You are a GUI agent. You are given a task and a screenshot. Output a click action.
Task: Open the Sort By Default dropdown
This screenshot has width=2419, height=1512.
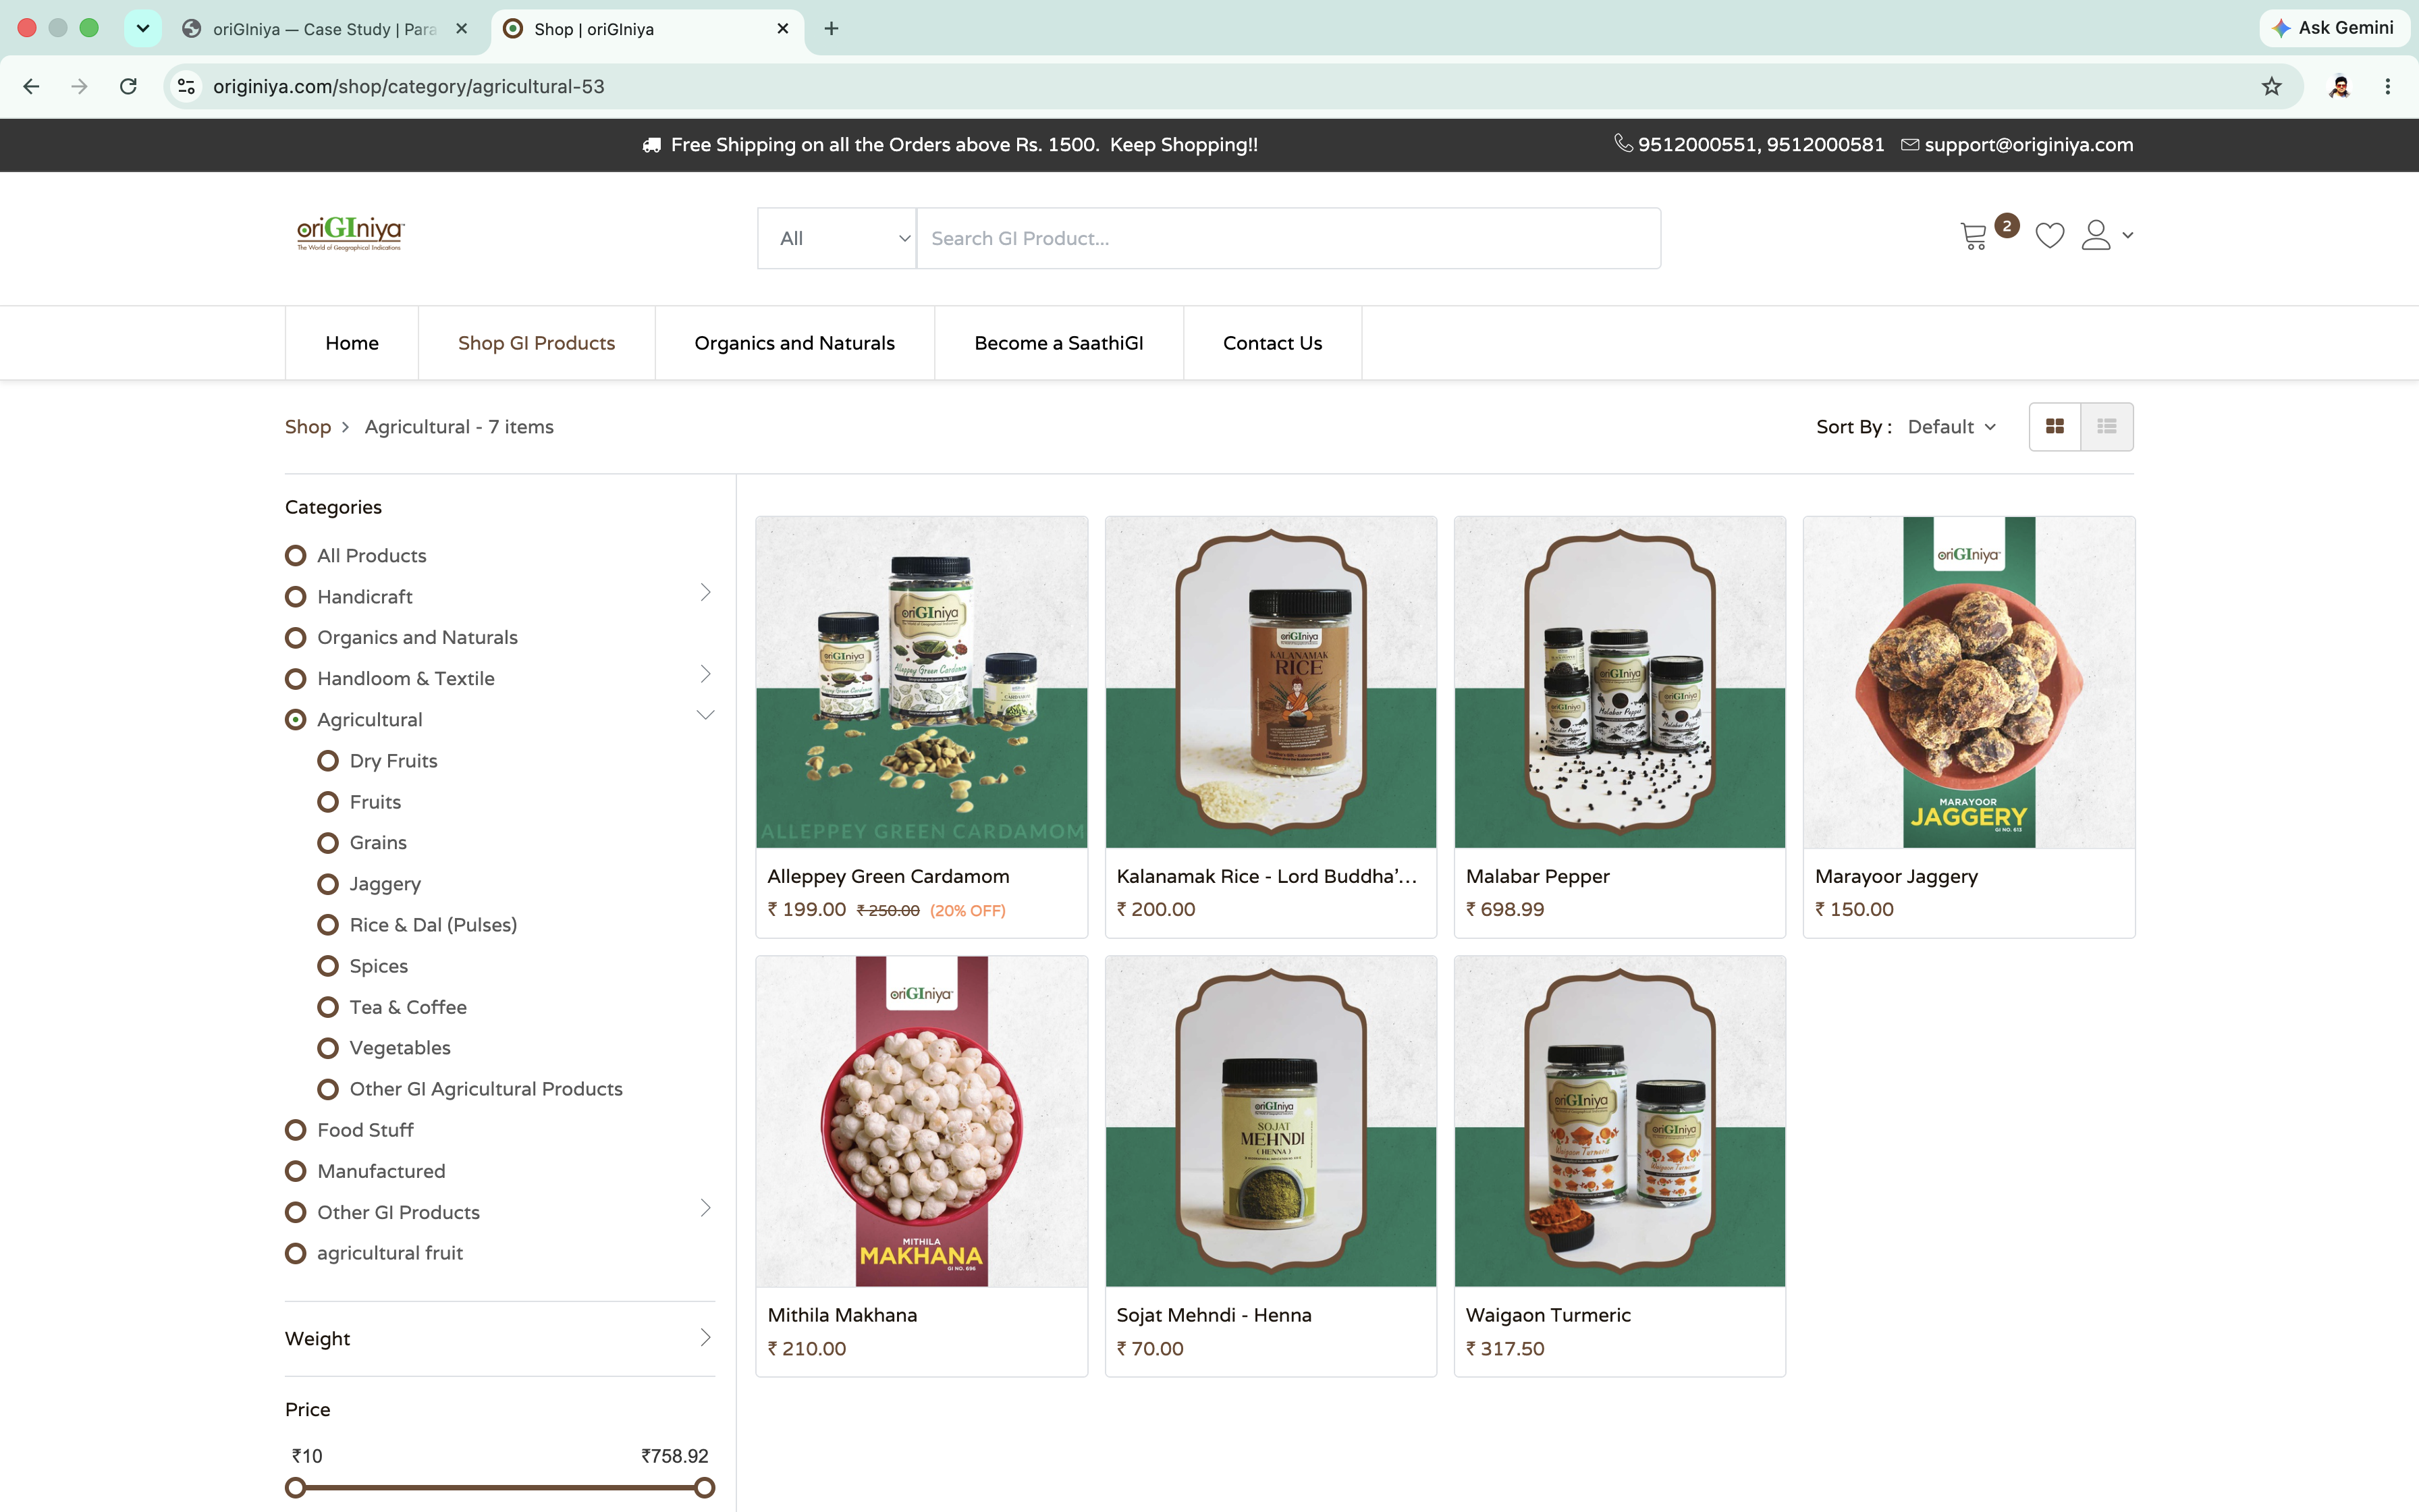click(x=1951, y=427)
